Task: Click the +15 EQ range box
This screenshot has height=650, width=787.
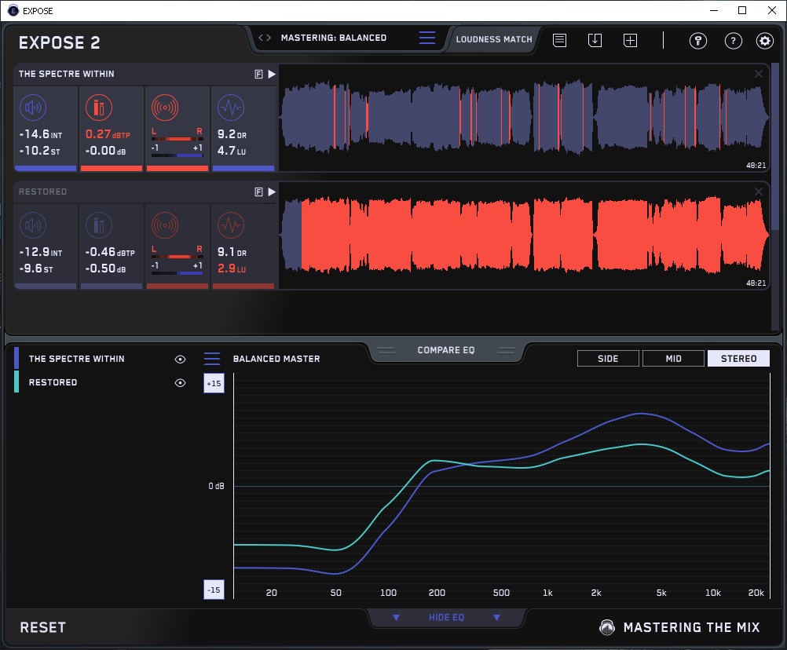Action: [214, 383]
